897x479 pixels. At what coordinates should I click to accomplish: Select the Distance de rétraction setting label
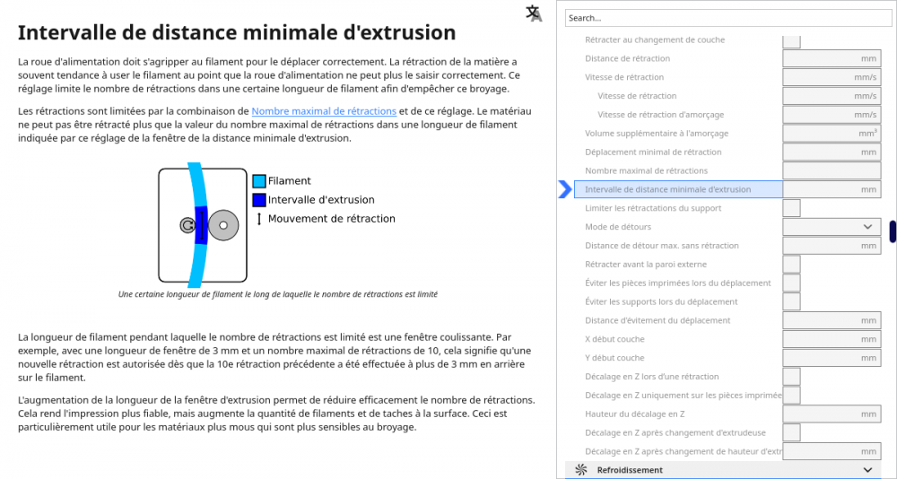628,58
